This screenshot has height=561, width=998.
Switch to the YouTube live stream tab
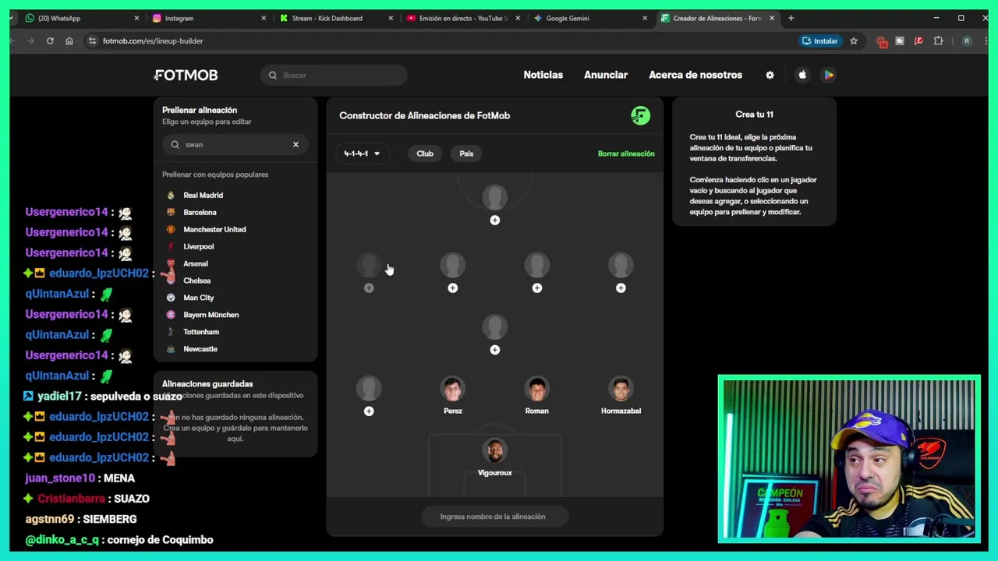(x=462, y=18)
